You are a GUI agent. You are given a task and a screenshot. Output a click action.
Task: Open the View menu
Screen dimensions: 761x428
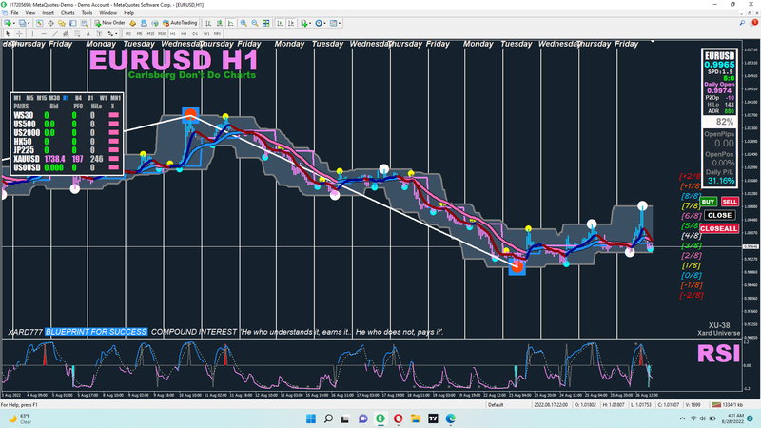[x=30, y=13]
